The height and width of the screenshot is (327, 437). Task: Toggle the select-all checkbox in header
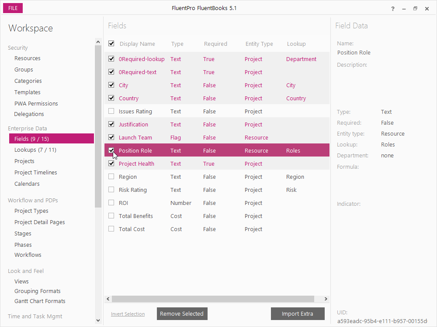pos(111,43)
